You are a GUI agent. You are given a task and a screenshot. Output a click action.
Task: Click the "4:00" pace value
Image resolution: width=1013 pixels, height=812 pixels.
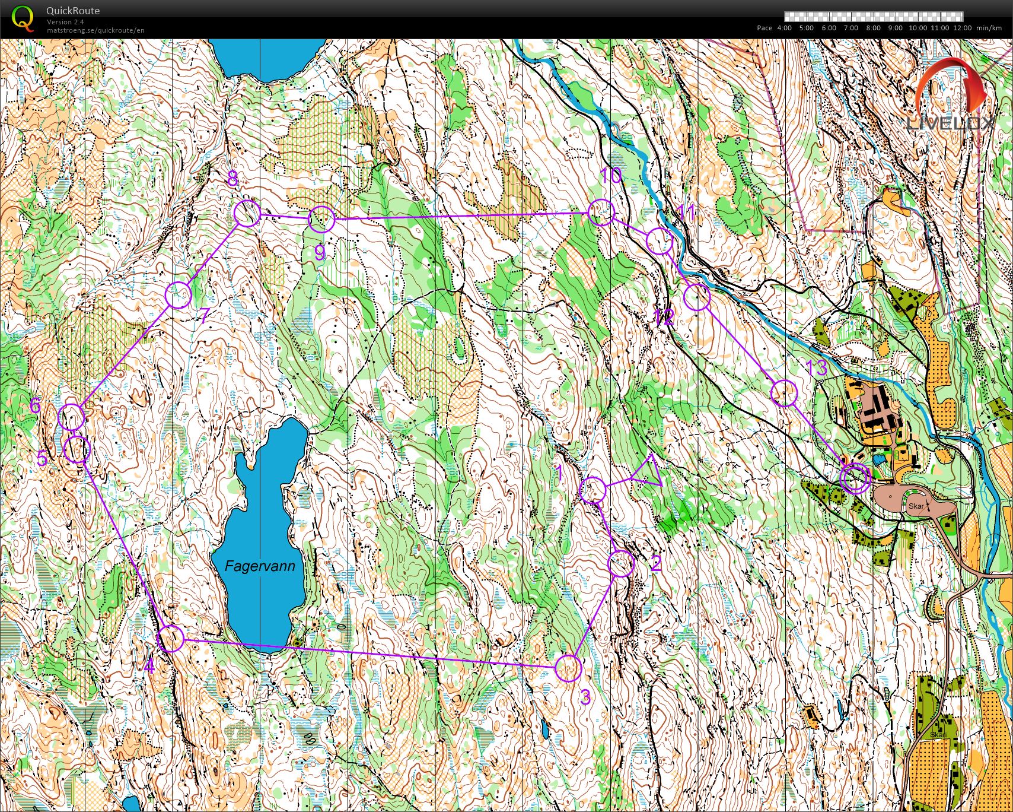[784, 28]
